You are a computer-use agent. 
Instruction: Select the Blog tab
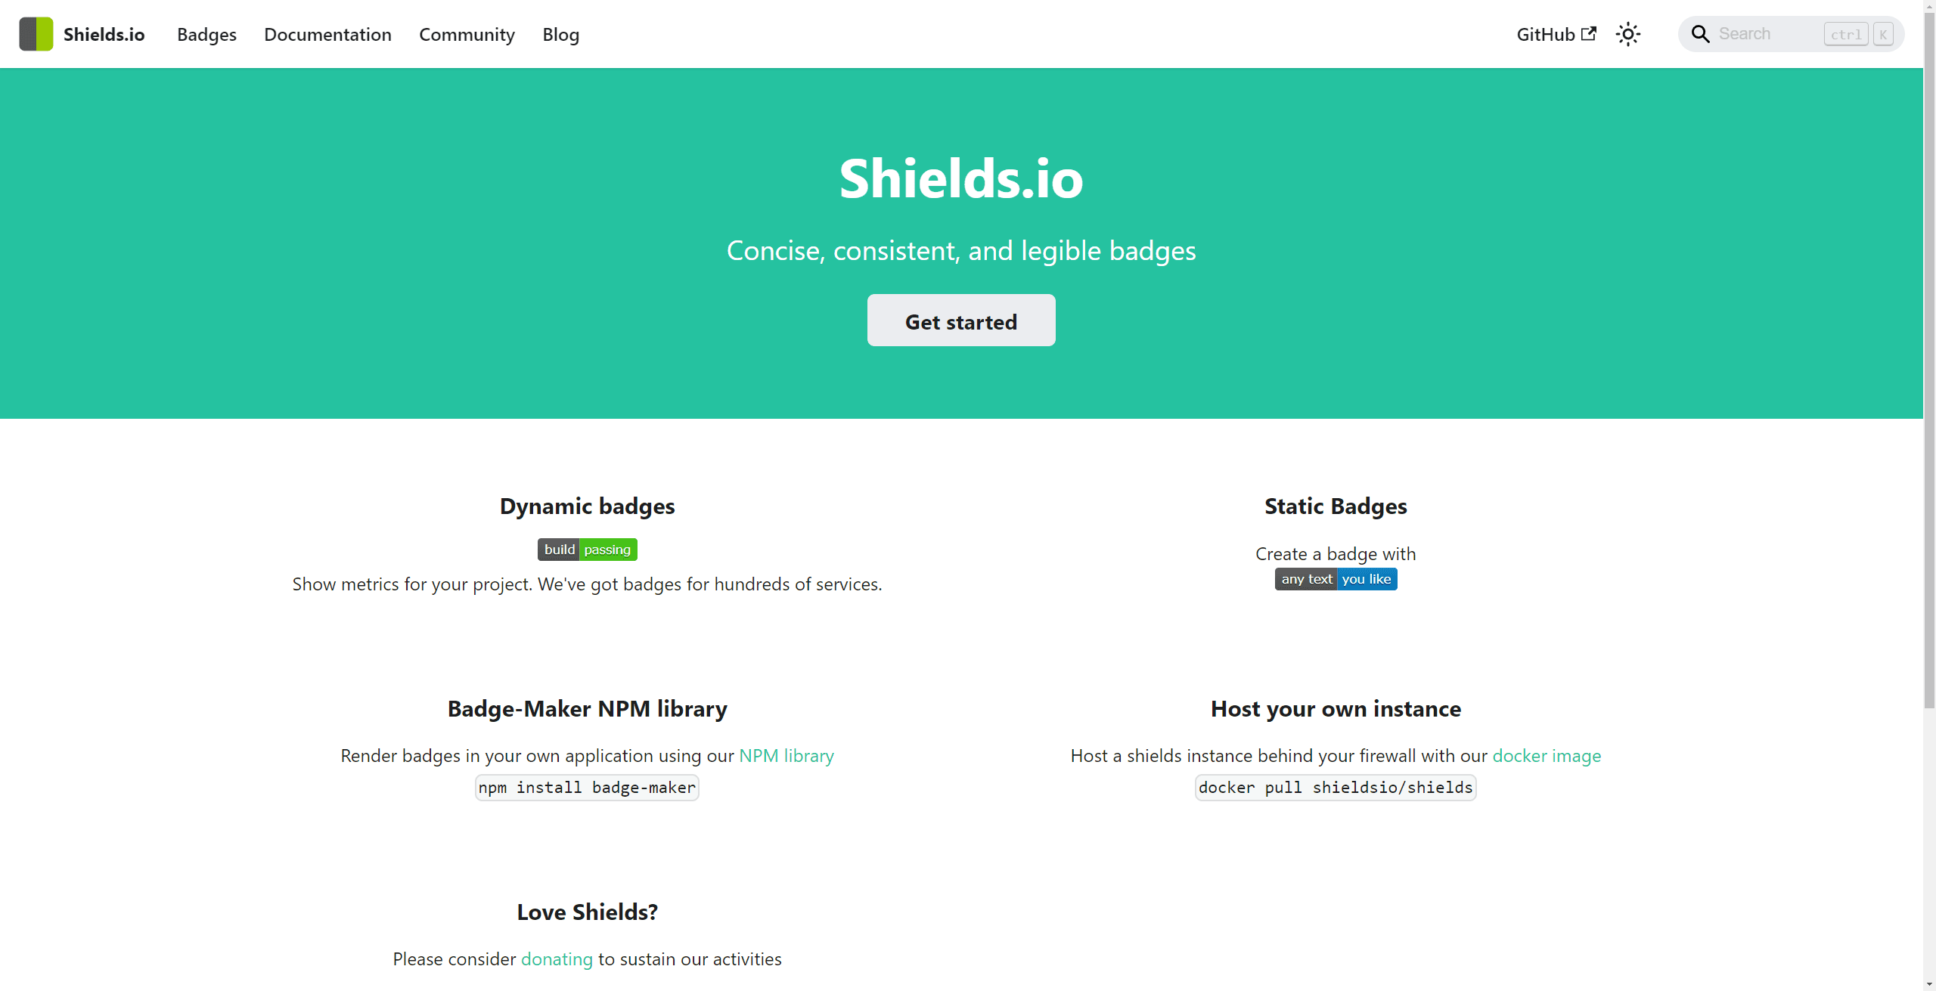click(560, 34)
